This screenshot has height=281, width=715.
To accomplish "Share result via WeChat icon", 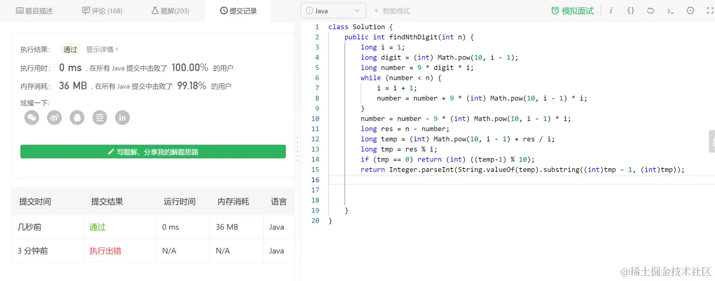I will point(32,117).
